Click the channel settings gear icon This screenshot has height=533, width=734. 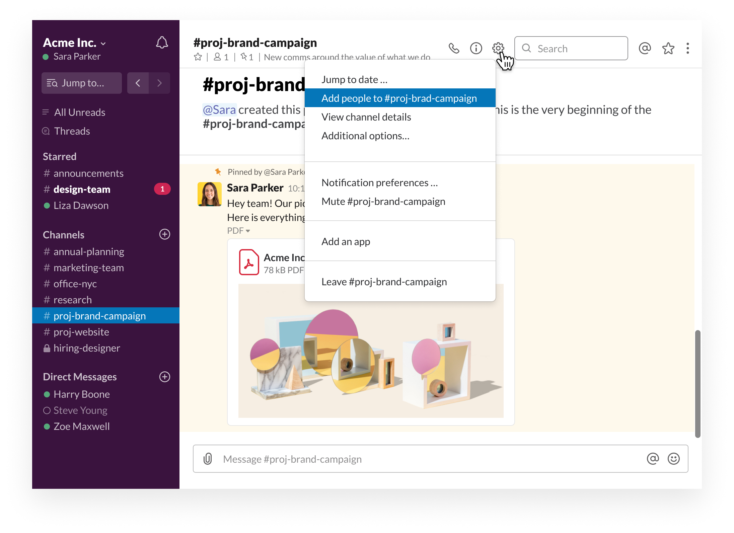[x=498, y=48]
